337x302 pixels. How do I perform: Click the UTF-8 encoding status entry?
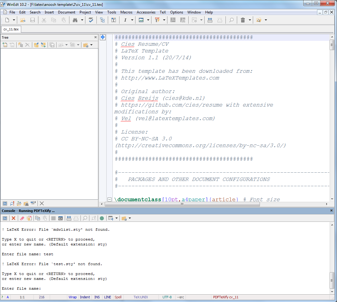click(167, 297)
